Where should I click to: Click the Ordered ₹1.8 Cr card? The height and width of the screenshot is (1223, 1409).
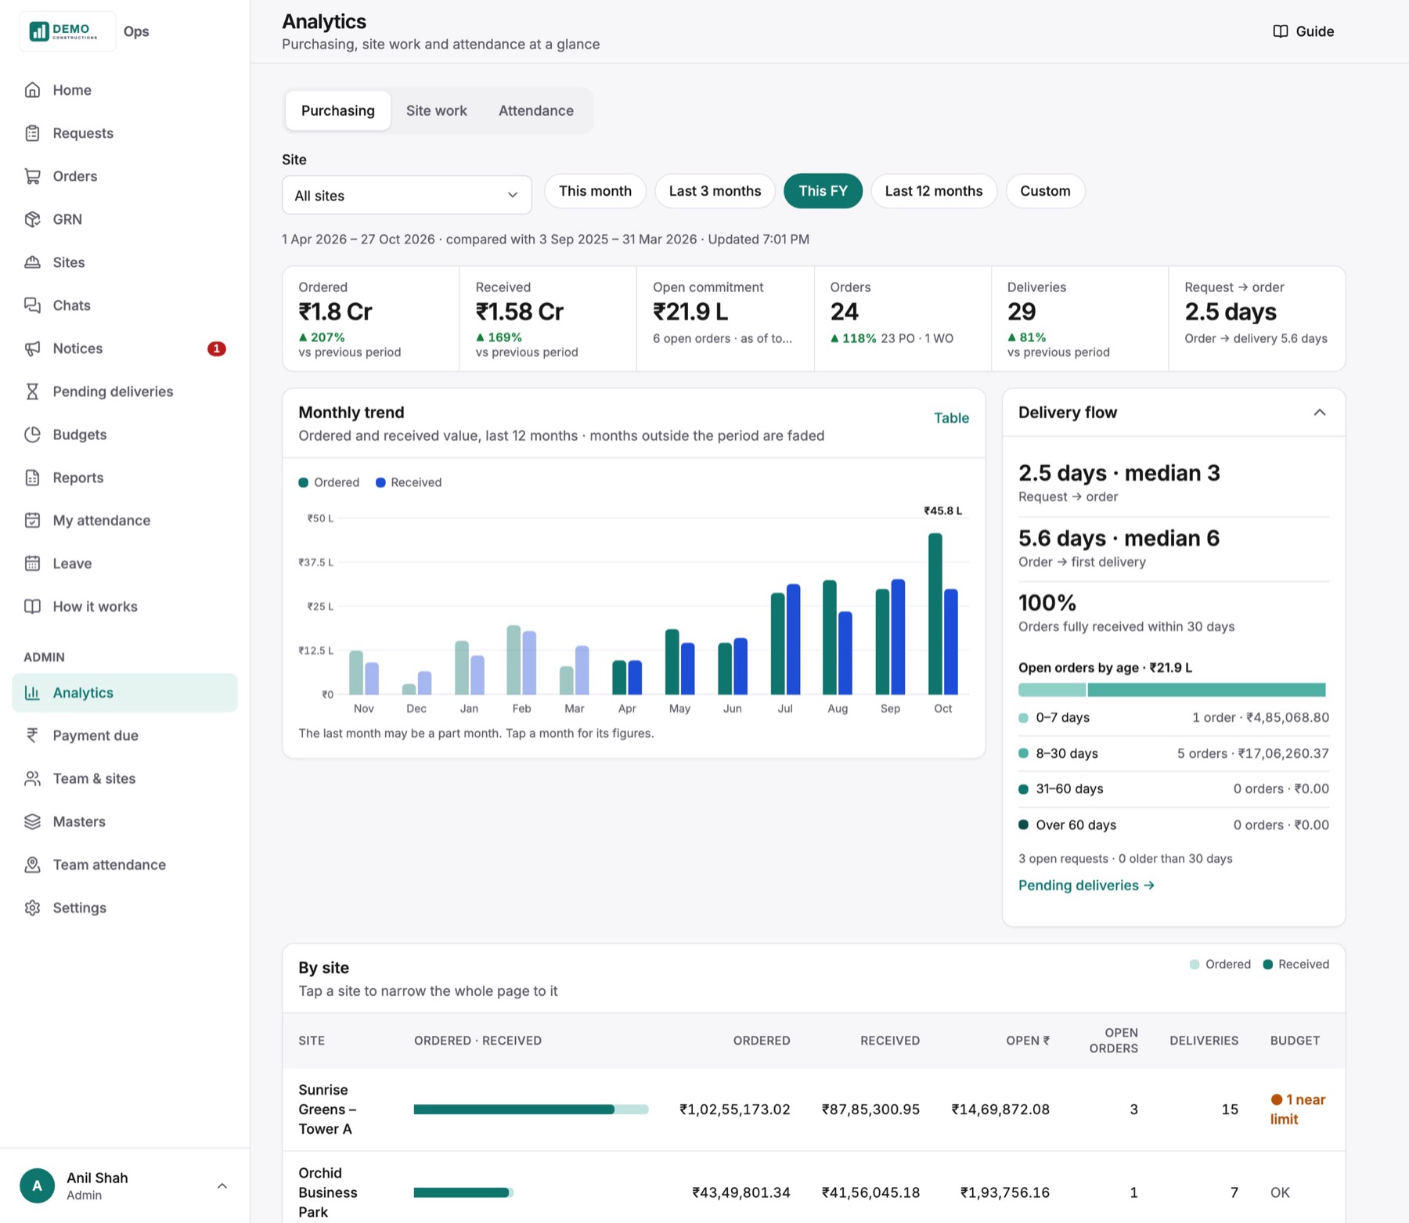click(371, 319)
